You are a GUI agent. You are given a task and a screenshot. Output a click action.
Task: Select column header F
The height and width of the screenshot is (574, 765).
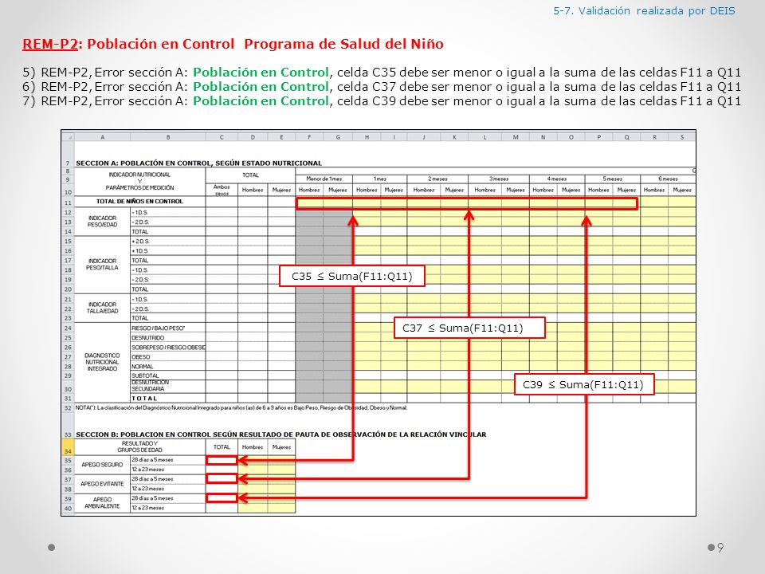pyautogui.click(x=309, y=137)
